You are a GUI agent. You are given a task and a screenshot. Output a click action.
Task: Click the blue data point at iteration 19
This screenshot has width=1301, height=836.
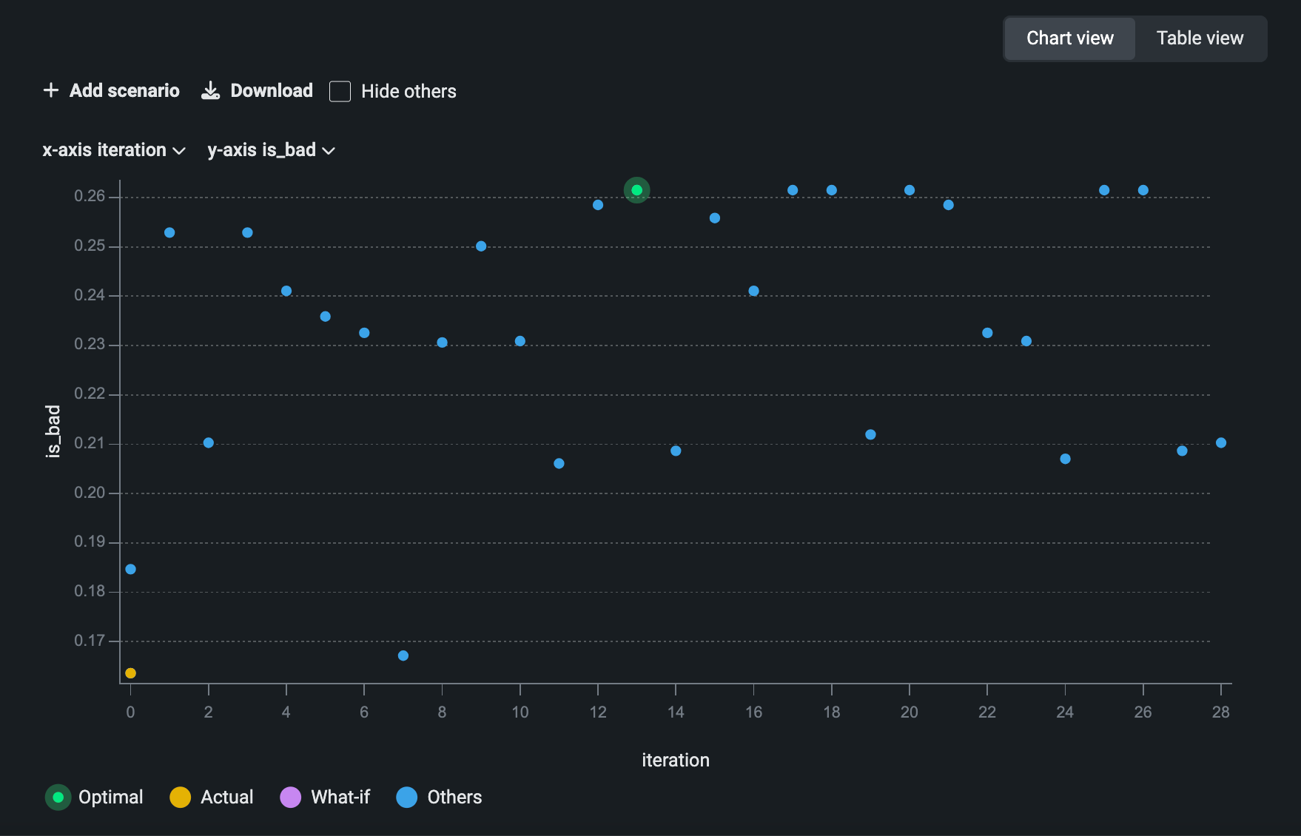tap(870, 434)
